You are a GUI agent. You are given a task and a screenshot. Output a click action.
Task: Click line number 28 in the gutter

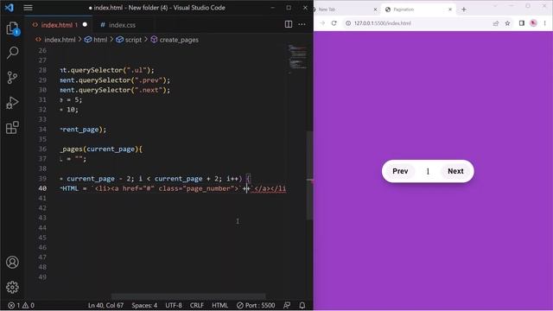pos(42,70)
